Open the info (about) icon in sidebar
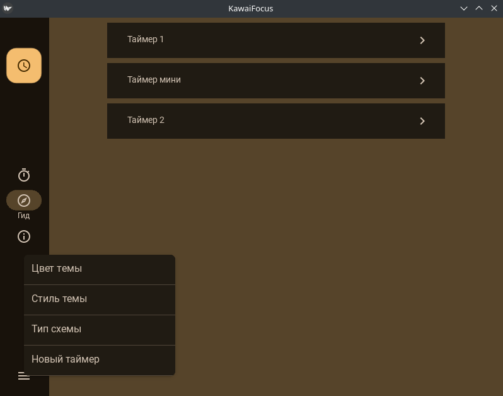 (24, 236)
